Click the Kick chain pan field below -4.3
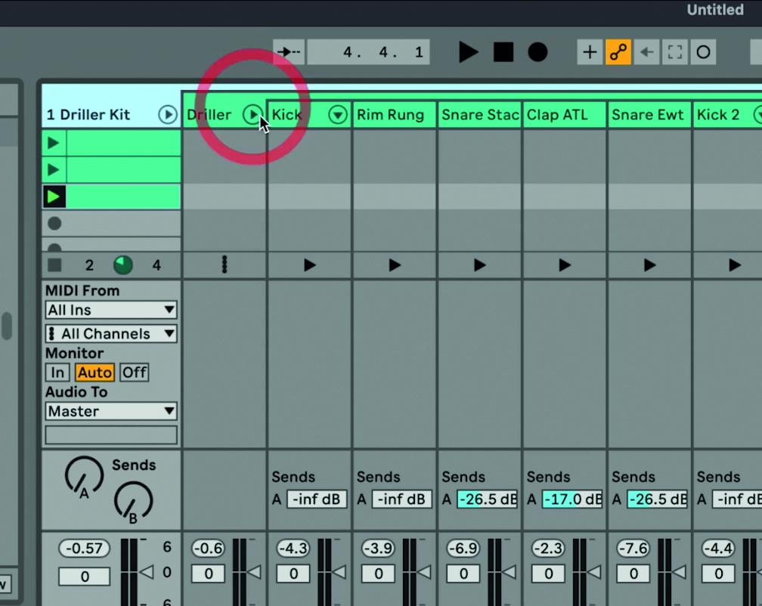The image size is (762, 606). [293, 574]
